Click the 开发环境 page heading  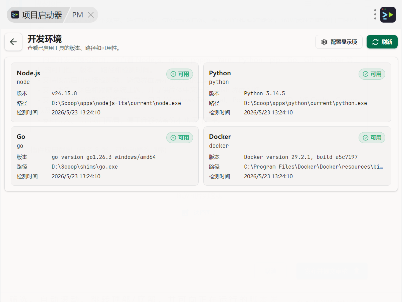tap(45, 39)
